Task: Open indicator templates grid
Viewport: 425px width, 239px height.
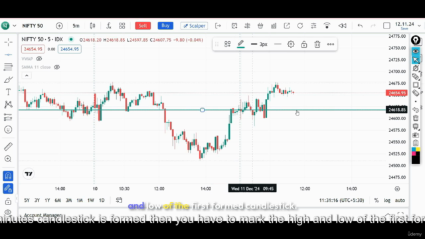Action: click(122, 26)
